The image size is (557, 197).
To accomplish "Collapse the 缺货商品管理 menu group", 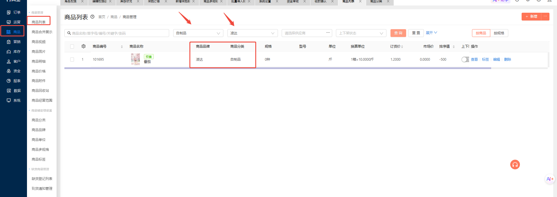I will coord(39,169).
